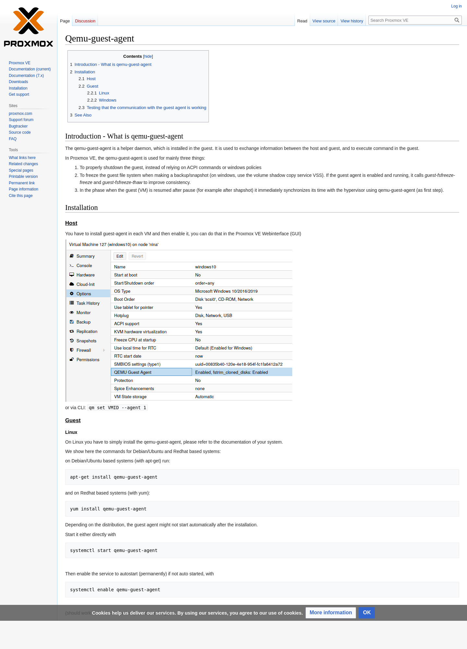Click the 'Enabled, fstrim_cloned_disks: Enabled' value
Viewport: 467px width, 649px height.
pos(232,372)
